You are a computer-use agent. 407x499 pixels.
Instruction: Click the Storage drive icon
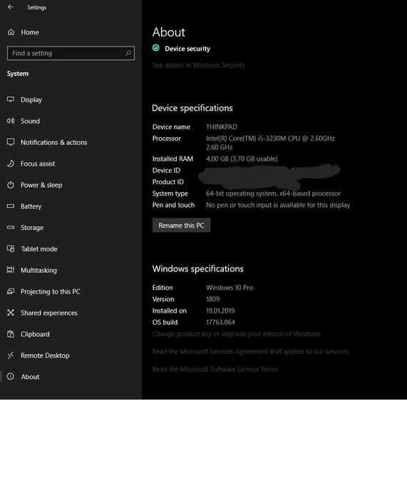click(11, 227)
